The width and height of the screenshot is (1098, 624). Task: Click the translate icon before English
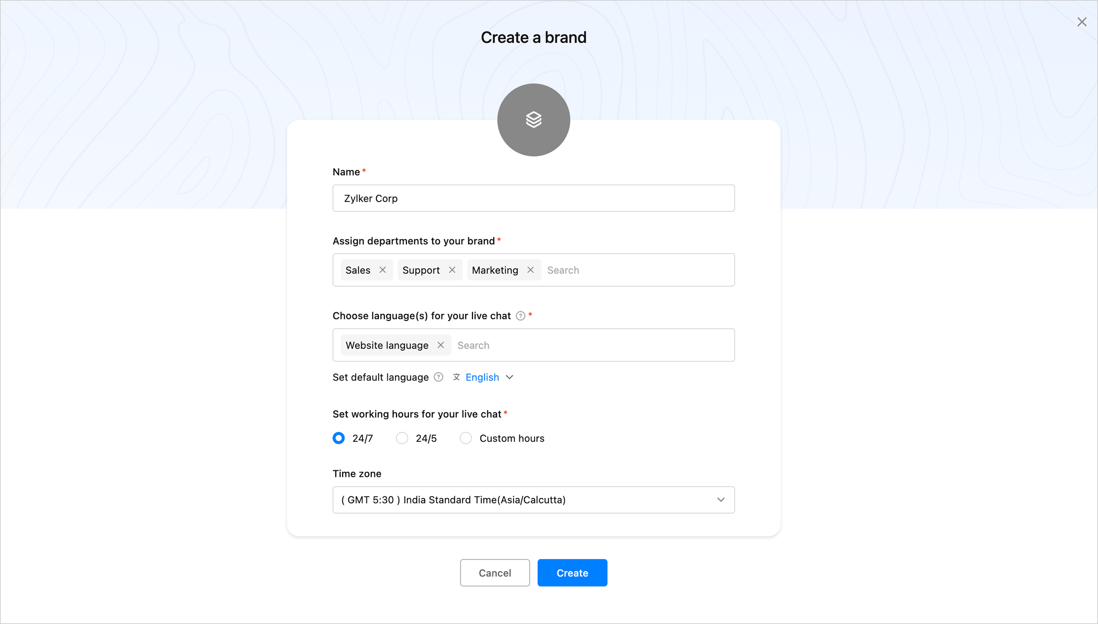(456, 377)
